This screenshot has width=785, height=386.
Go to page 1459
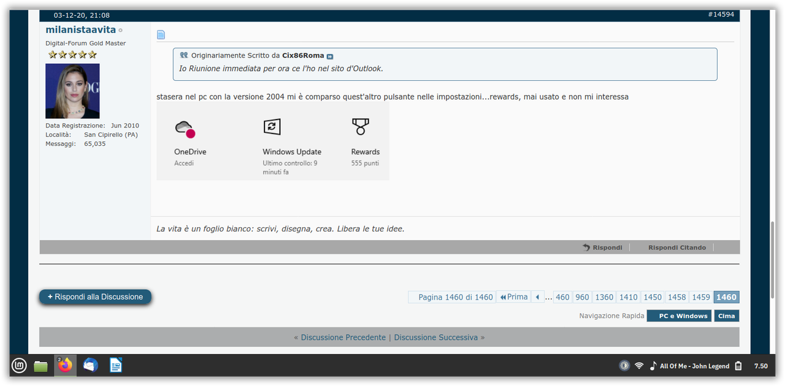(x=700, y=297)
